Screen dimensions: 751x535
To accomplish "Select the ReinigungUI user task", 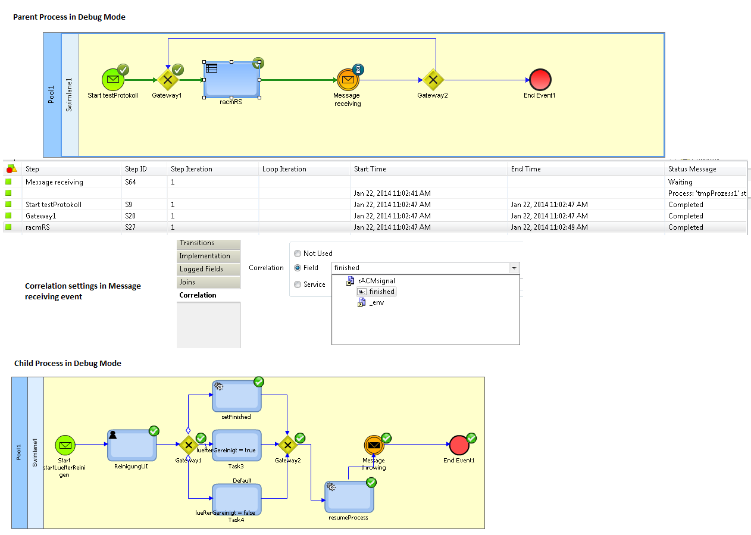I will 132,445.
